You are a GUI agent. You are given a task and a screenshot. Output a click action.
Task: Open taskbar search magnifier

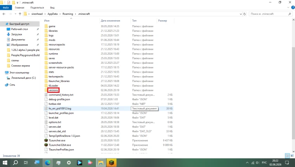click(15, 162)
